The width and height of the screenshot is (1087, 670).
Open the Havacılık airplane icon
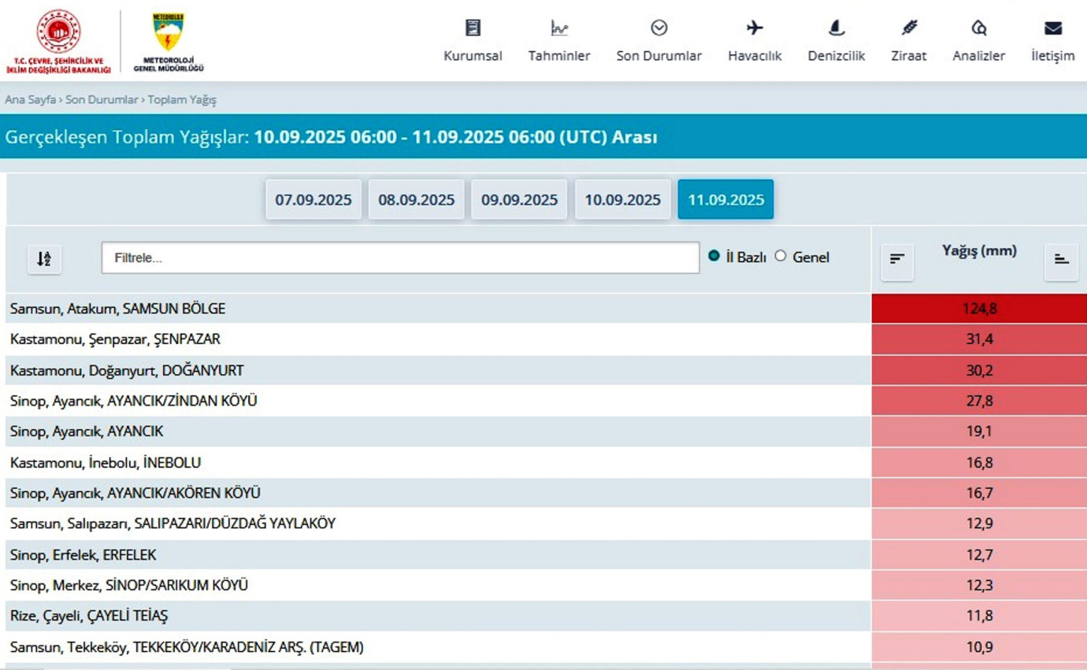point(755,28)
